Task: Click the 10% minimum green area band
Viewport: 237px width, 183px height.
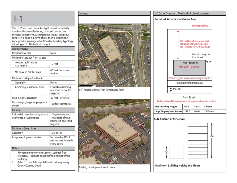Action: (x=189, y=83)
